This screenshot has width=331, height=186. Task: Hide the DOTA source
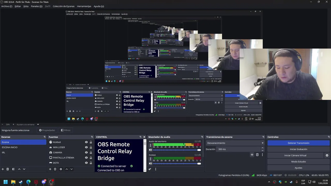86,163
